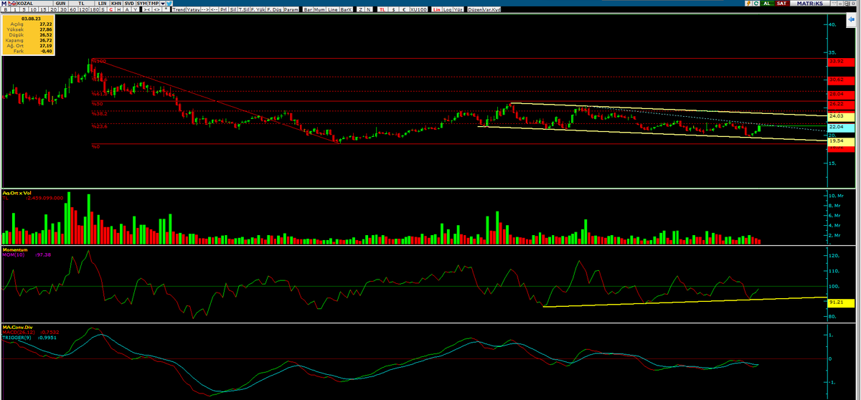Click the green AL buy button
The width and height of the screenshot is (861, 400).
point(768,4)
